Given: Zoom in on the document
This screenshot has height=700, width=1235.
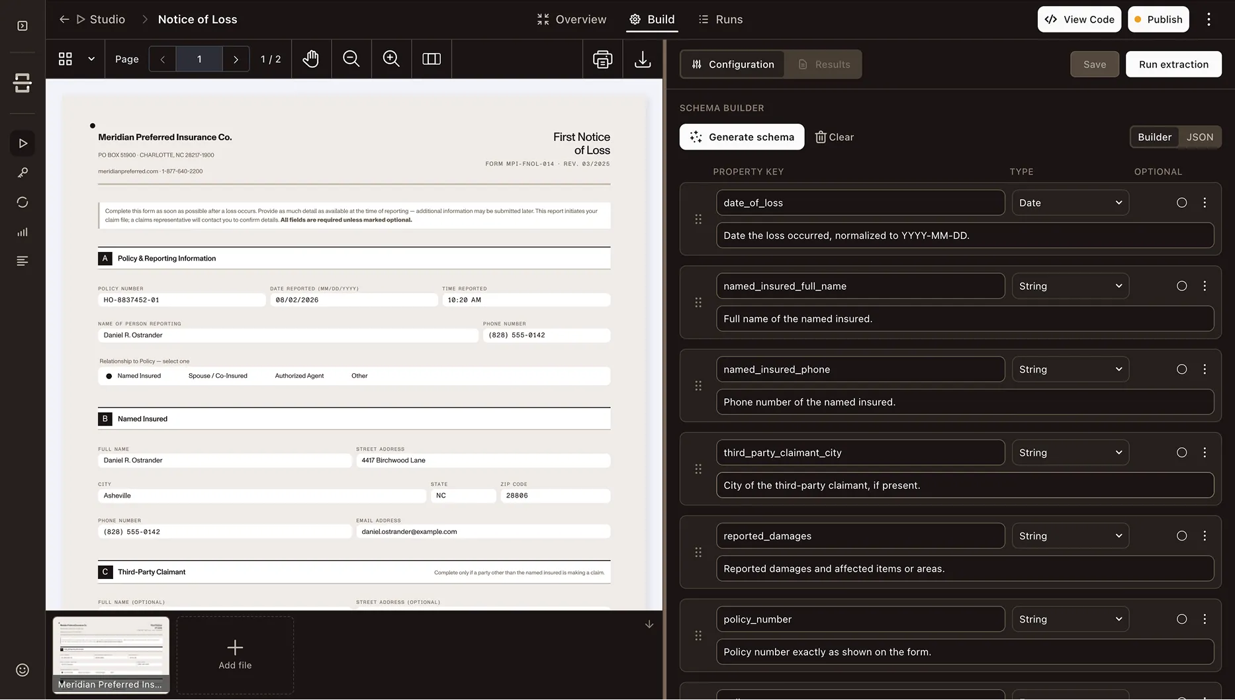Looking at the screenshot, I should (391, 59).
